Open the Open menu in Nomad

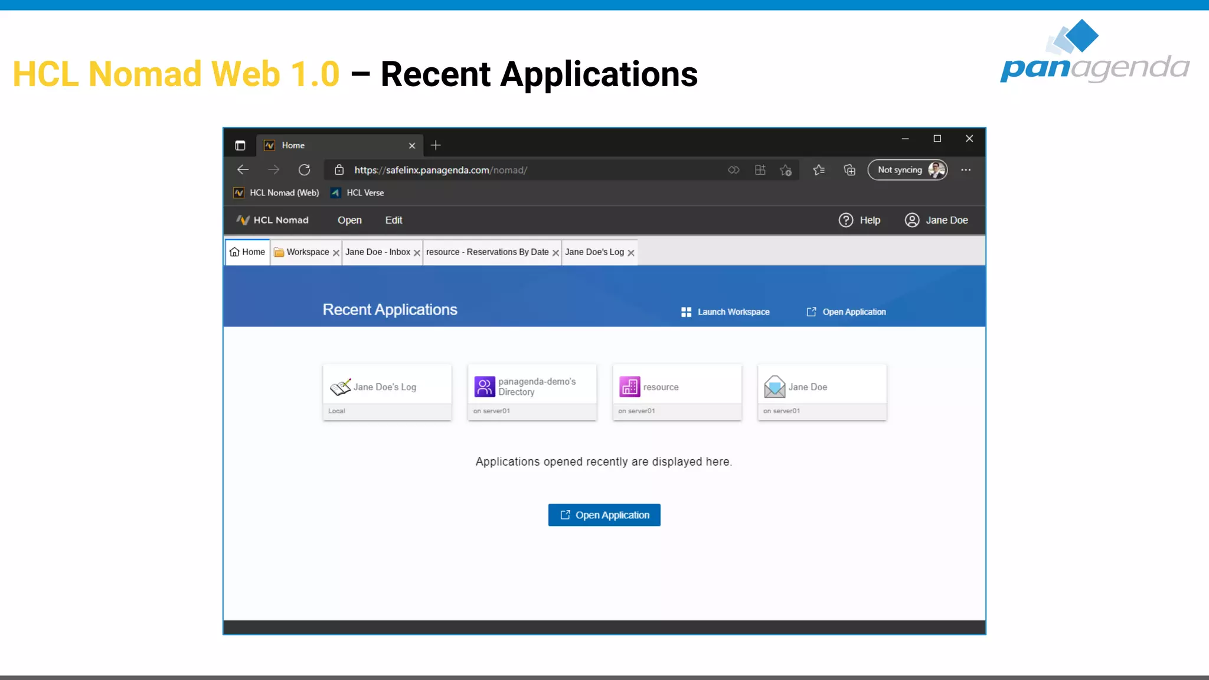click(349, 220)
